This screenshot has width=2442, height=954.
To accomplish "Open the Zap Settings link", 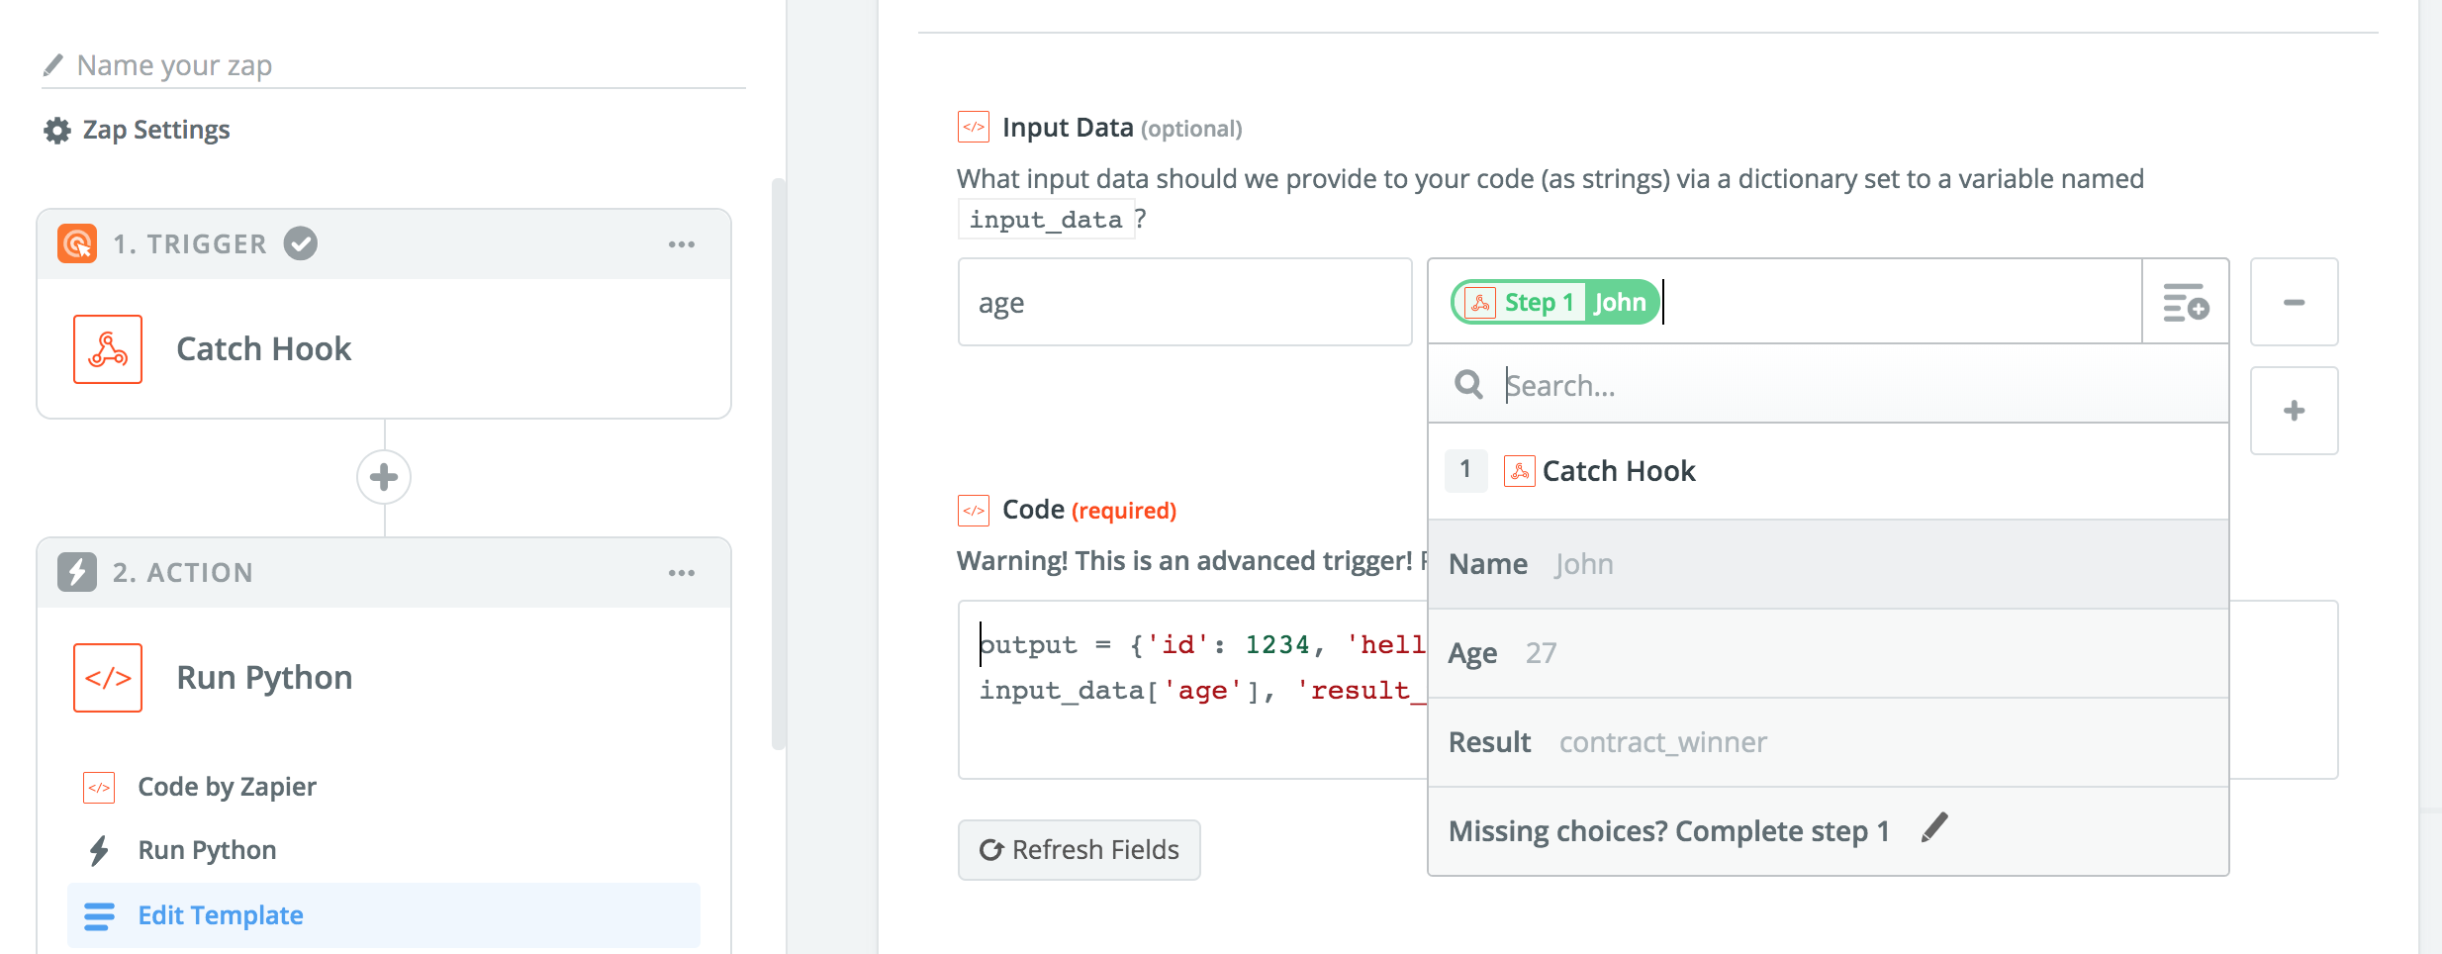I will pos(155,130).
